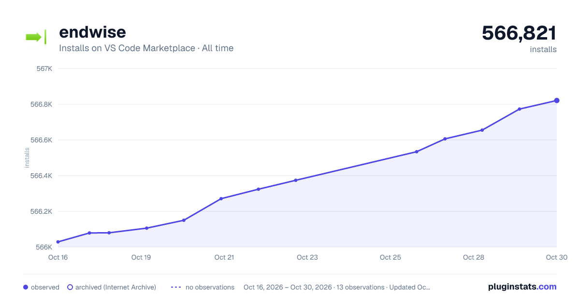Click the 566K y-axis label
580x304 pixels.
tap(44, 247)
